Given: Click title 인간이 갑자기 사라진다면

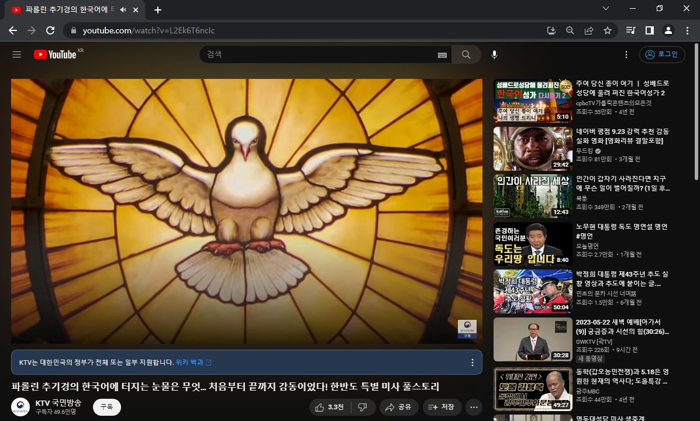Looking at the screenshot, I should click(623, 184).
